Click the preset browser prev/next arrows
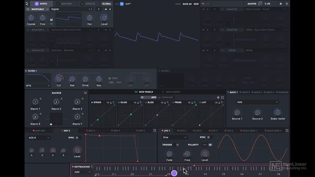 (x=117, y=4)
